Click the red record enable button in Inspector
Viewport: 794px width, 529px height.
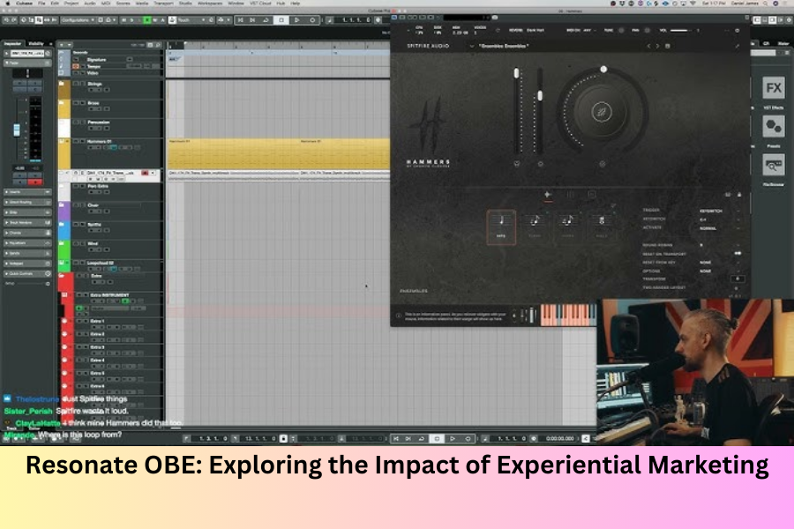click(x=35, y=182)
